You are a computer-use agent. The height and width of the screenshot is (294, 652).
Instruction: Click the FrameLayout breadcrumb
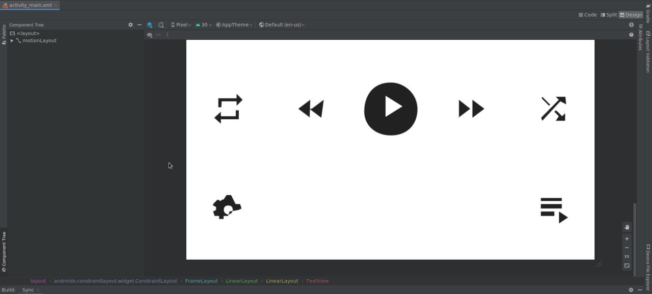[201, 281]
